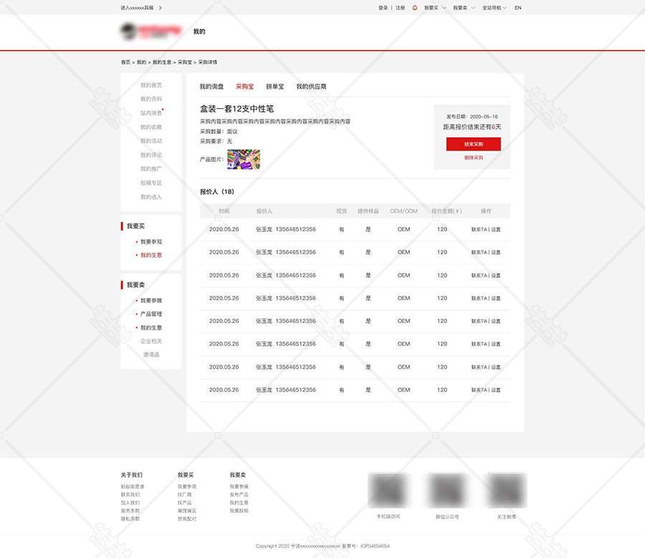Click the arrow next to 进入xxxxxx展

pyautogui.click(x=161, y=8)
